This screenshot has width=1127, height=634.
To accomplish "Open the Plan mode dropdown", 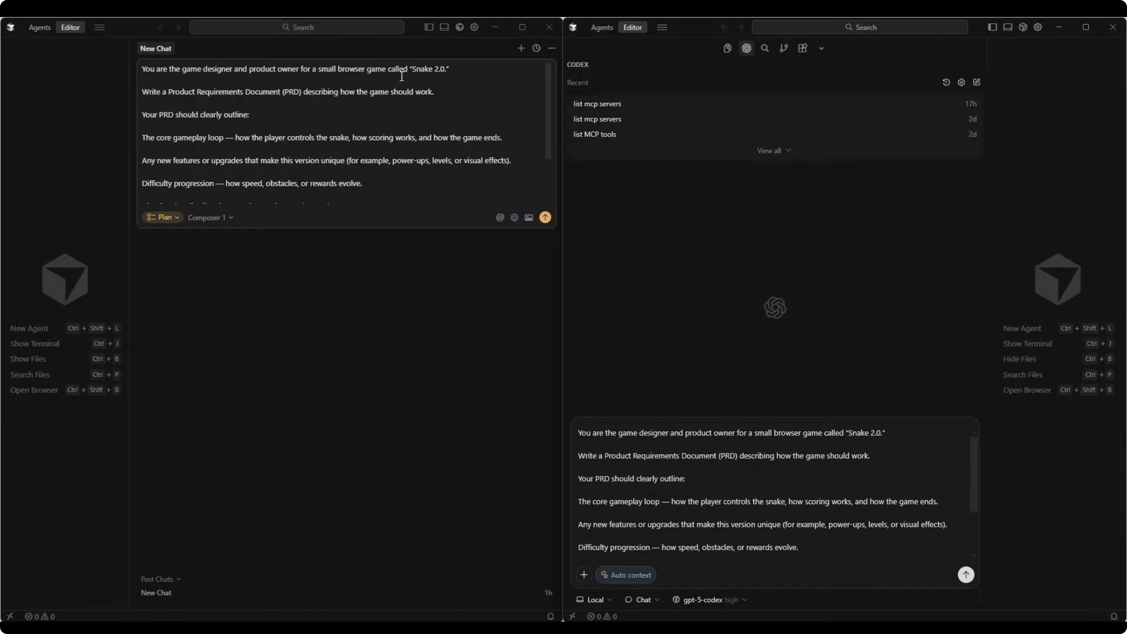I will [x=163, y=217].
